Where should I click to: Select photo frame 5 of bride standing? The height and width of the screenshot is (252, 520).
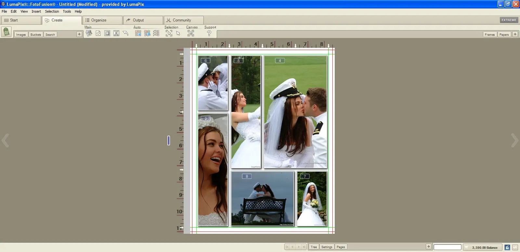tap(246, 112)
